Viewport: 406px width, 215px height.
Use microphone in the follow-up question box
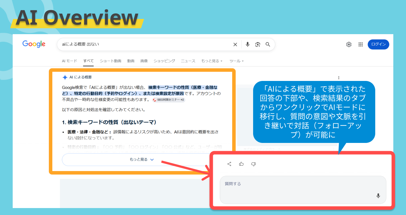click(x=378, y=196)
